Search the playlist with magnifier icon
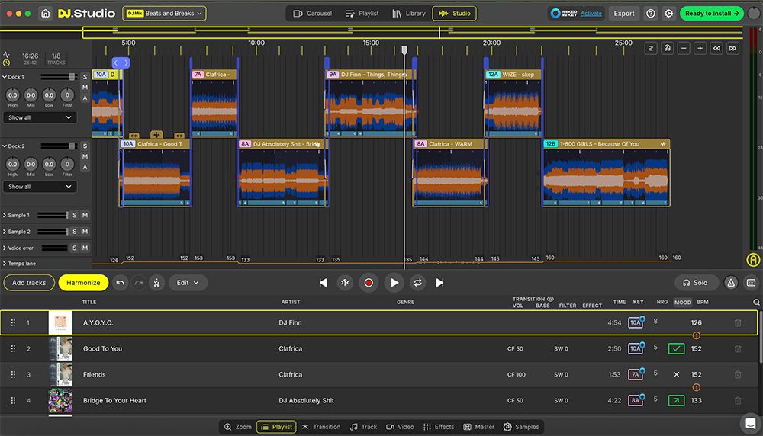 756,303
